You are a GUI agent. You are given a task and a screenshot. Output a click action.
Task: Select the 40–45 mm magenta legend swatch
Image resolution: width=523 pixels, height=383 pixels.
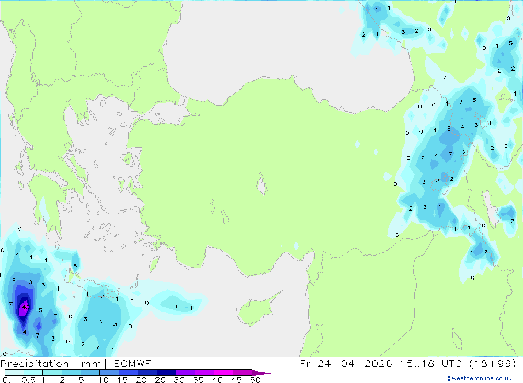pos(223,373)
